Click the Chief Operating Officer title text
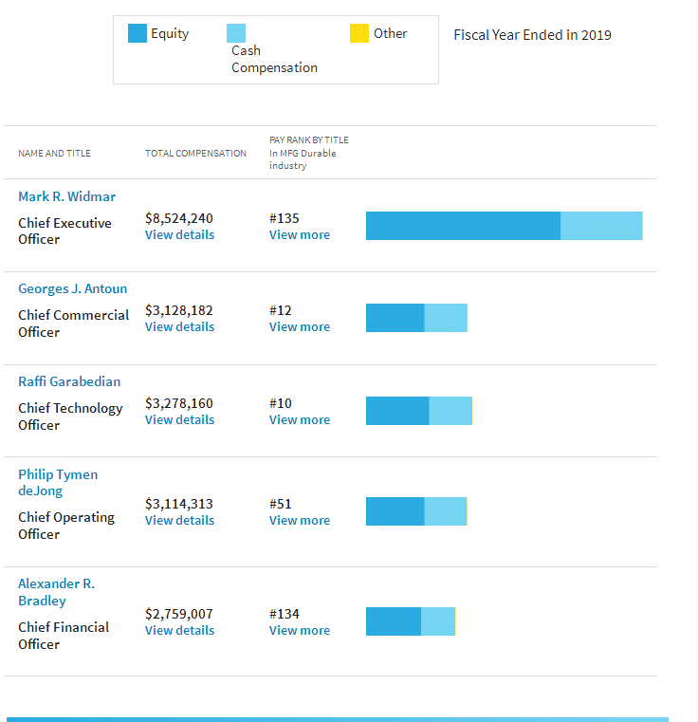 66,526
